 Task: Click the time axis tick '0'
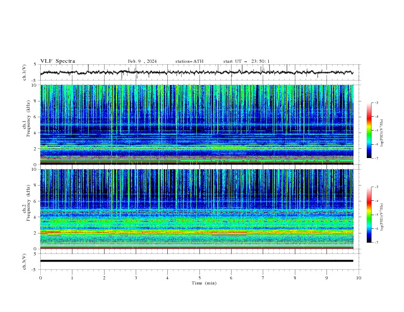(x=40, y=278)
